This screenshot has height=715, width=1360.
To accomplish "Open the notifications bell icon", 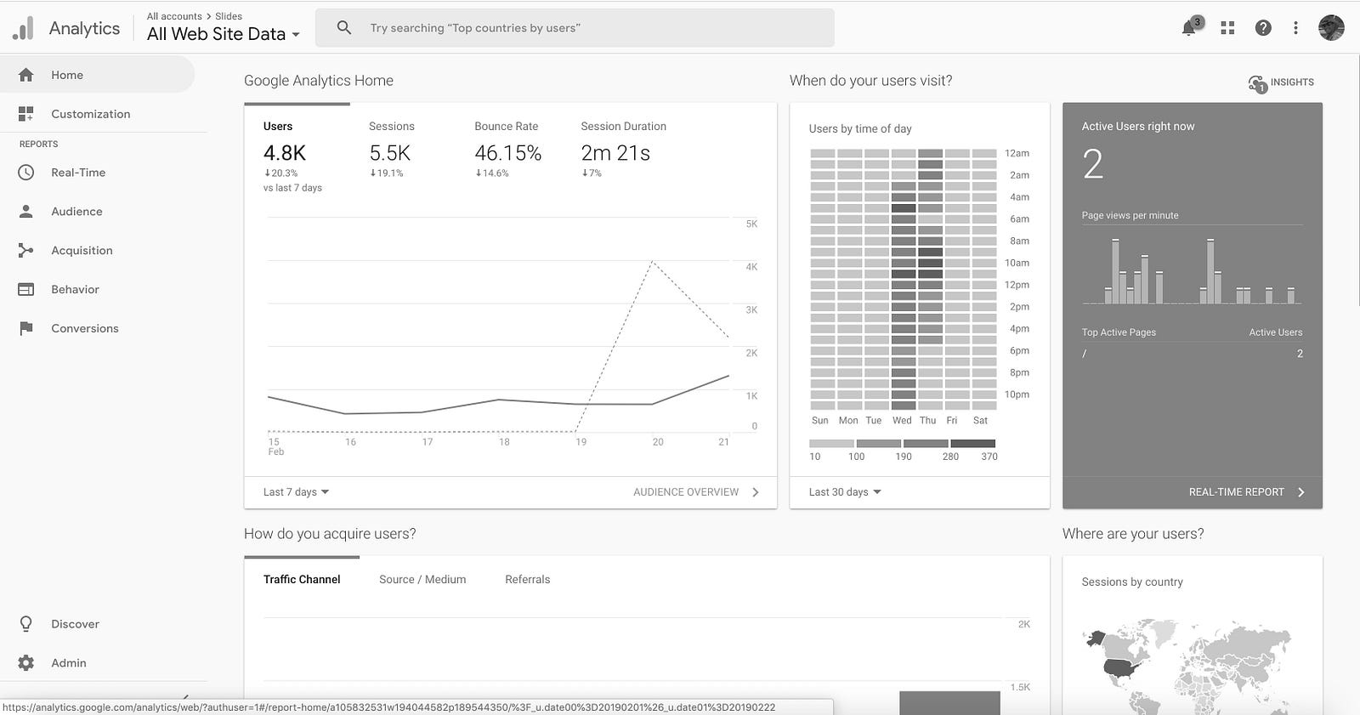I will point(1190,27).
